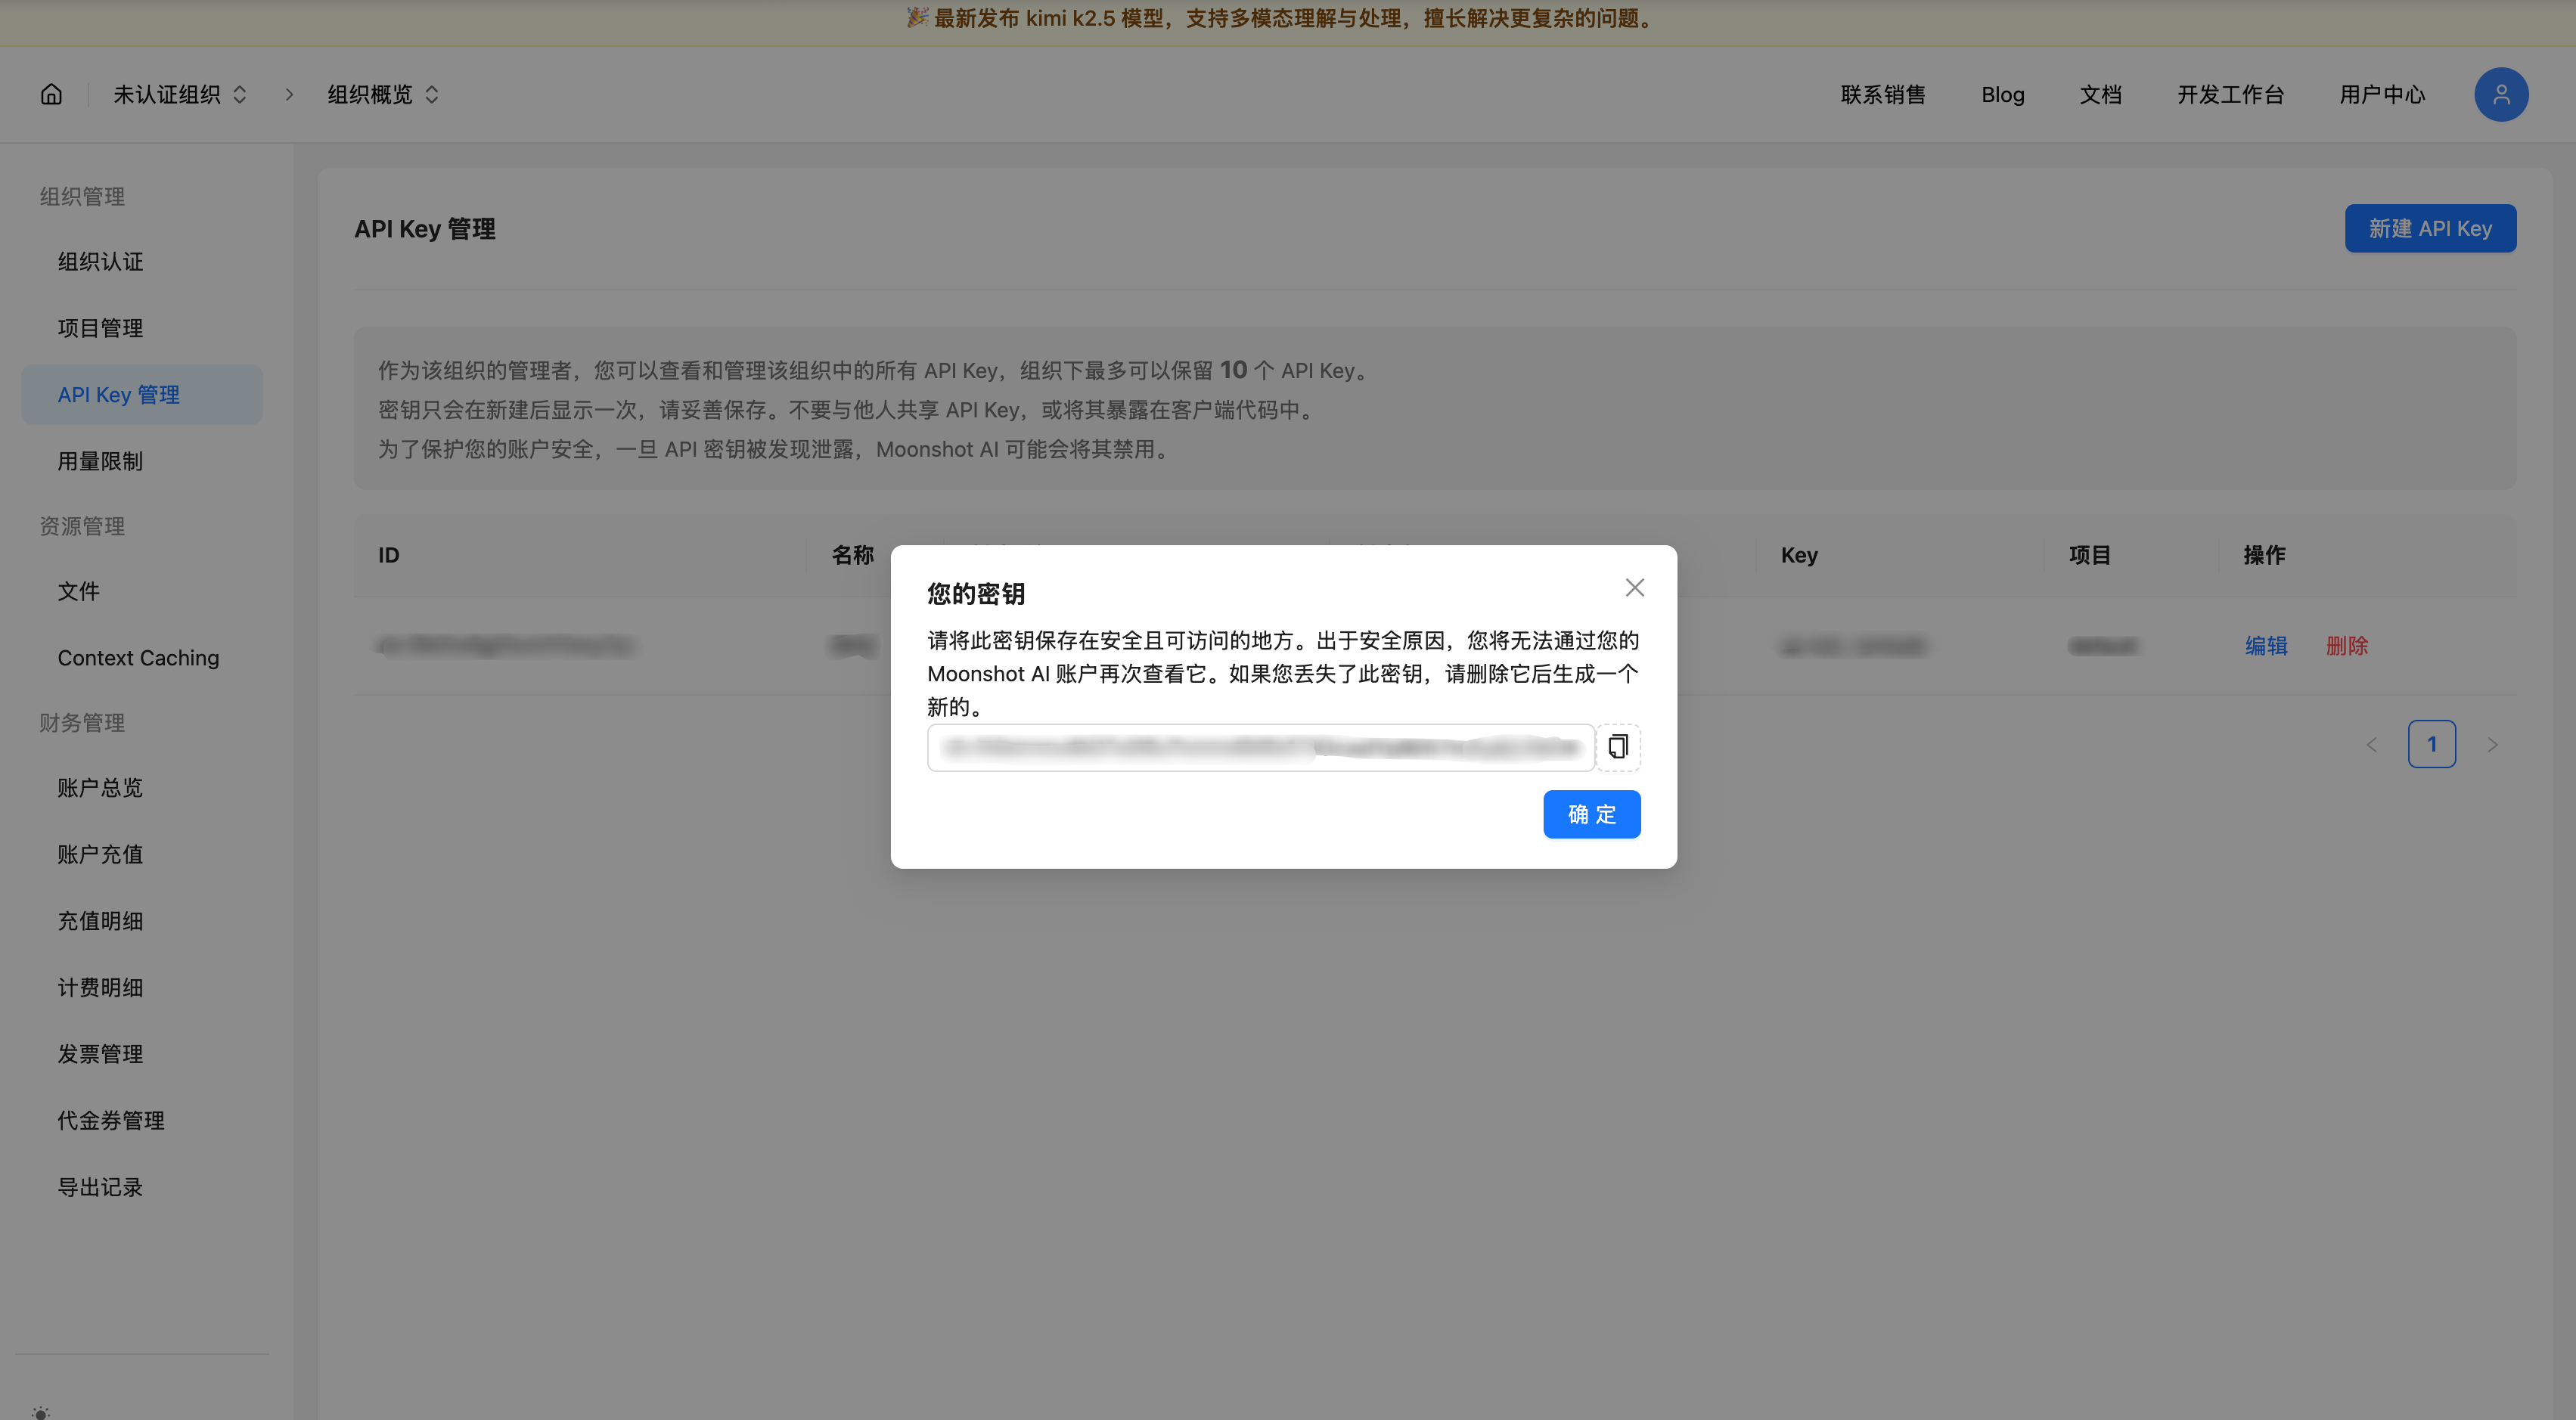2576x1420 pixels.
Task: Click 删除 link for the key row
Action: pyautogui.click(x=2346, y=646)
